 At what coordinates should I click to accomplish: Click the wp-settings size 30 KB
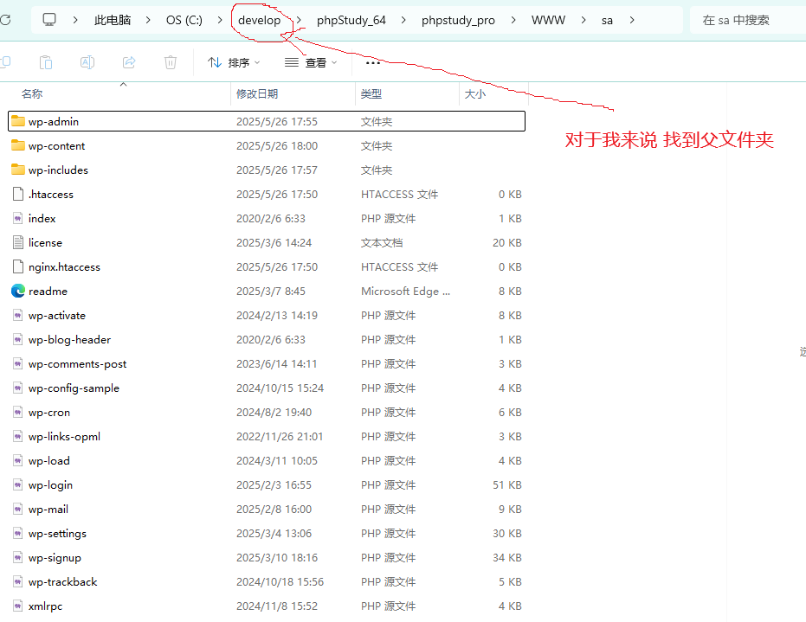click(506, 533)
